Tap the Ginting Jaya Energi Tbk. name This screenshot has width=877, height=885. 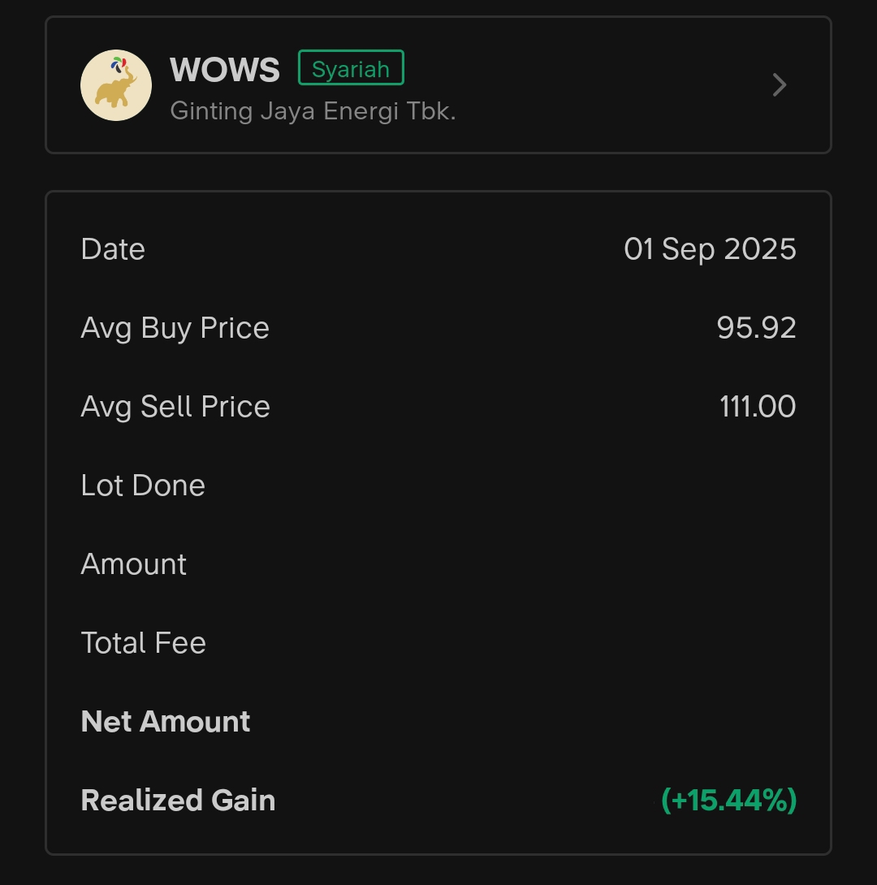tap(313, 110)
